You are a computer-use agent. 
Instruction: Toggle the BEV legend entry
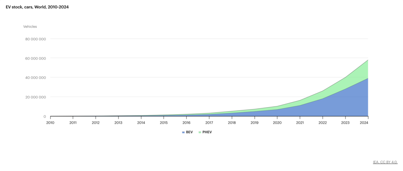(187, 132)
